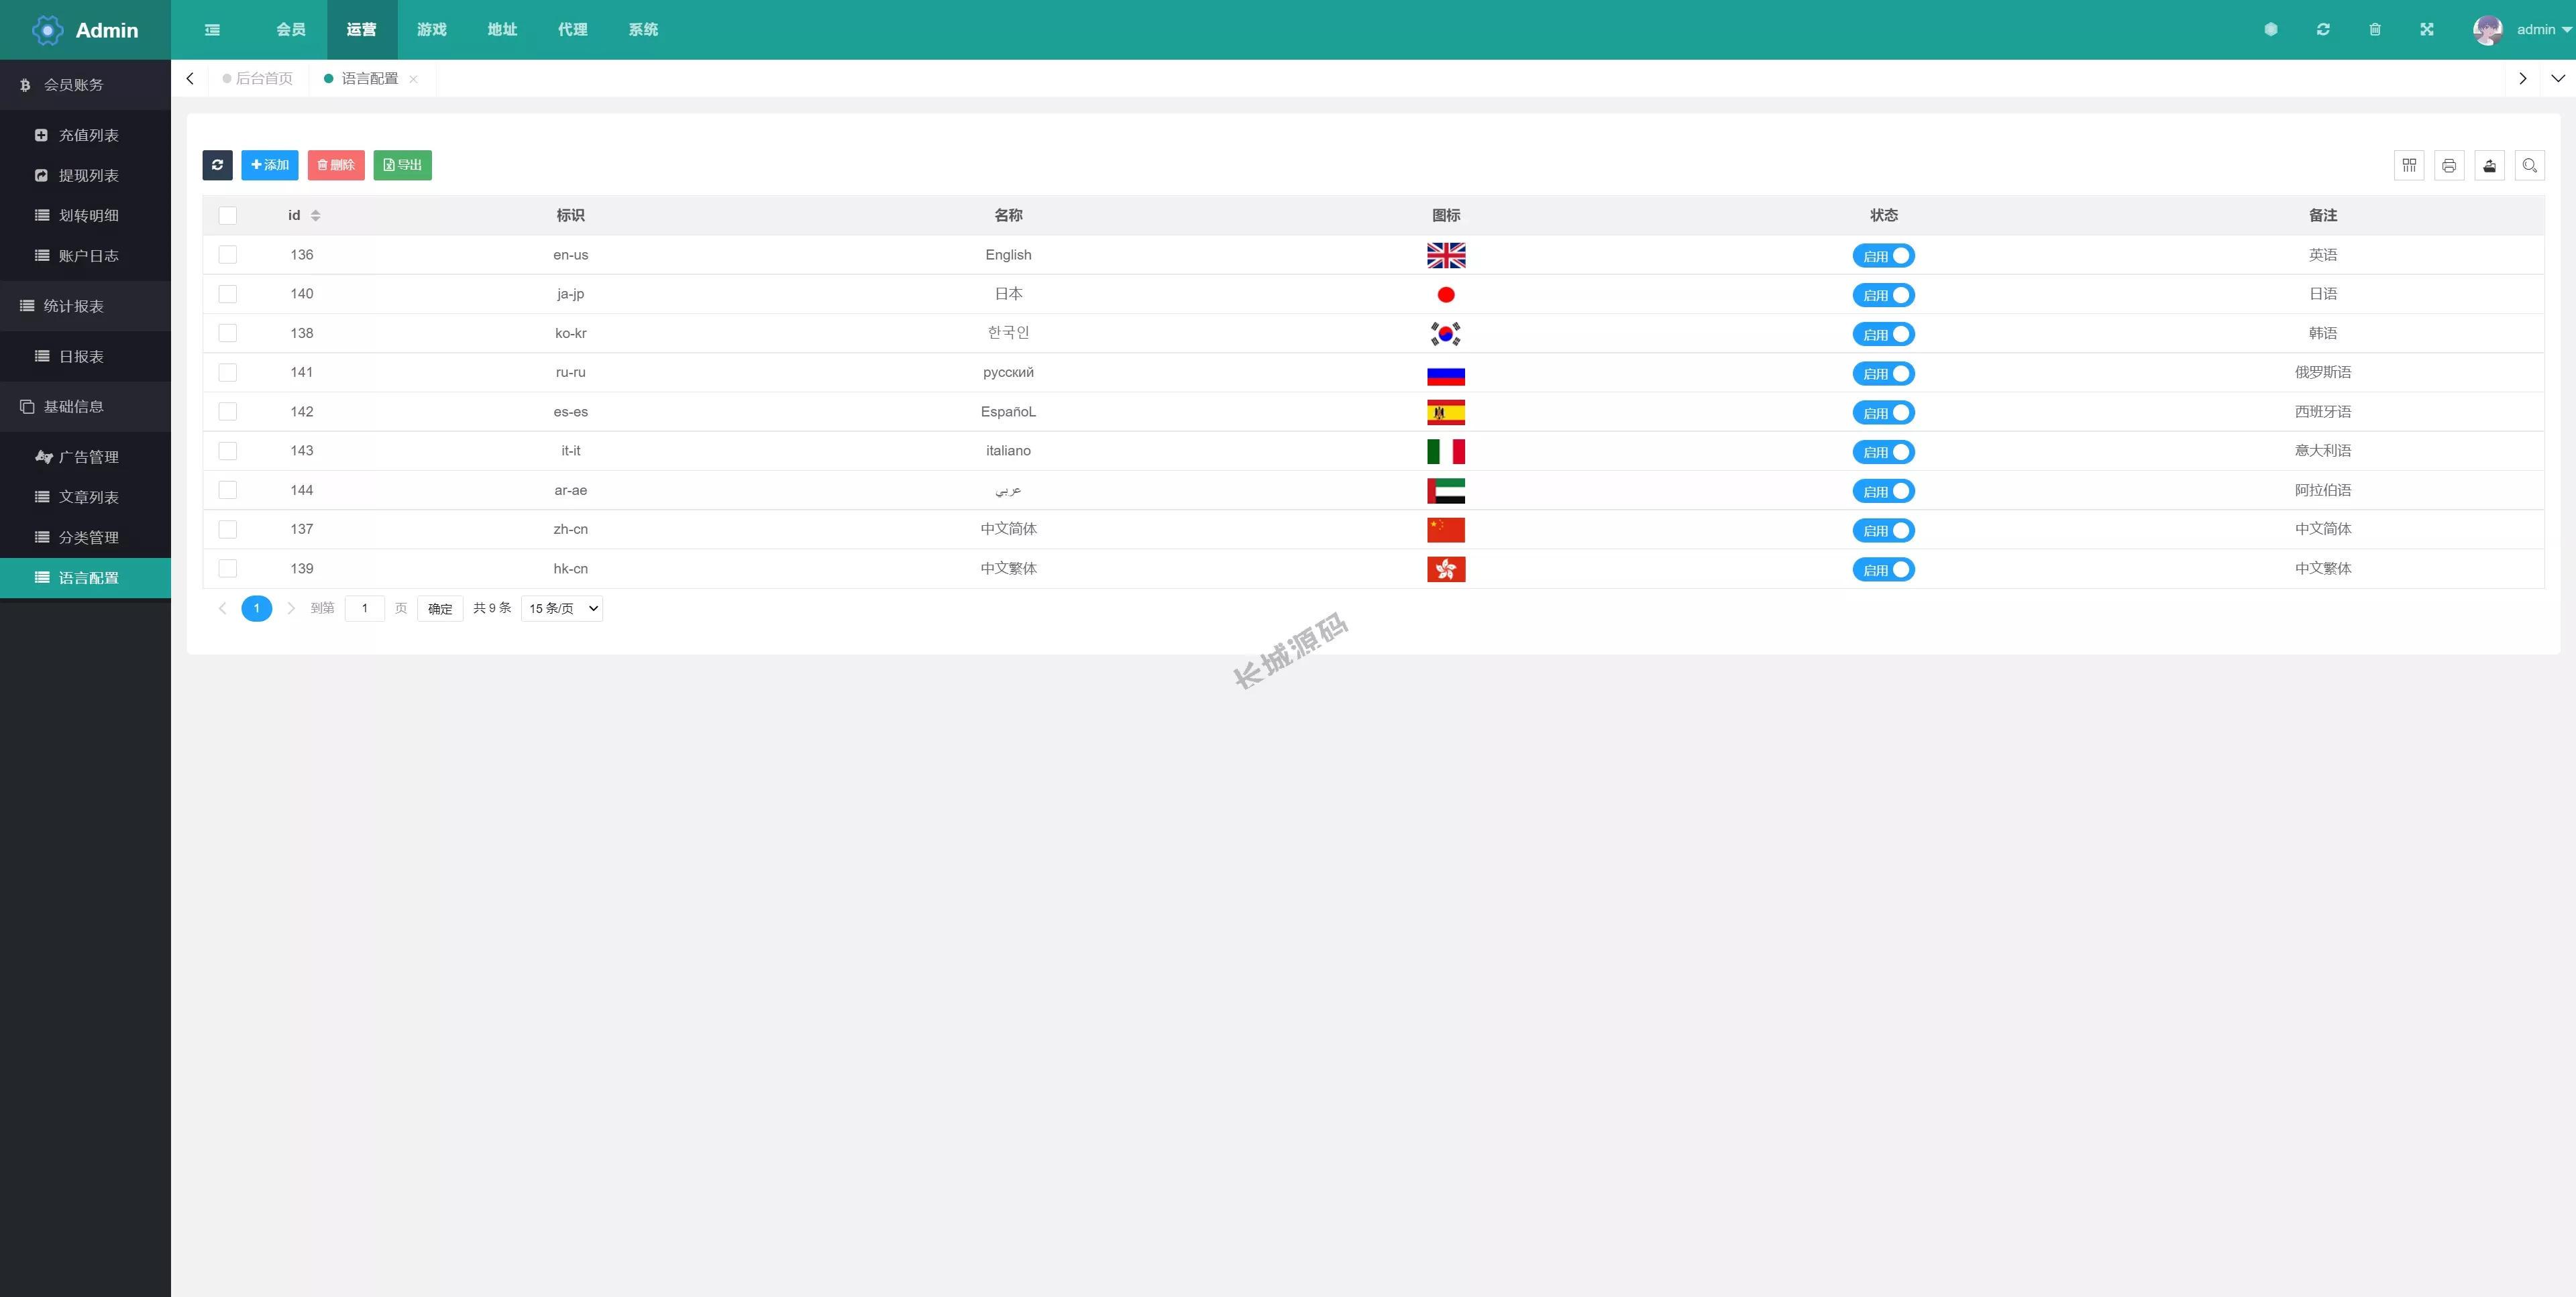Click the Italy flag icon
Image resolution: width=2576 pixels, height=1297 pixels.
pyautogui.click(x=1446, y=452)
